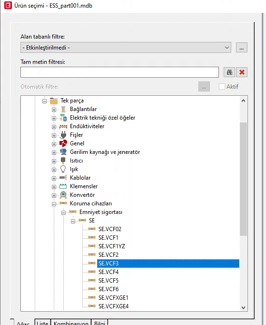Select the SE.VCFXGE4 tree item
Viewport: 266px width, 325px height.
(x=113, y=306)
